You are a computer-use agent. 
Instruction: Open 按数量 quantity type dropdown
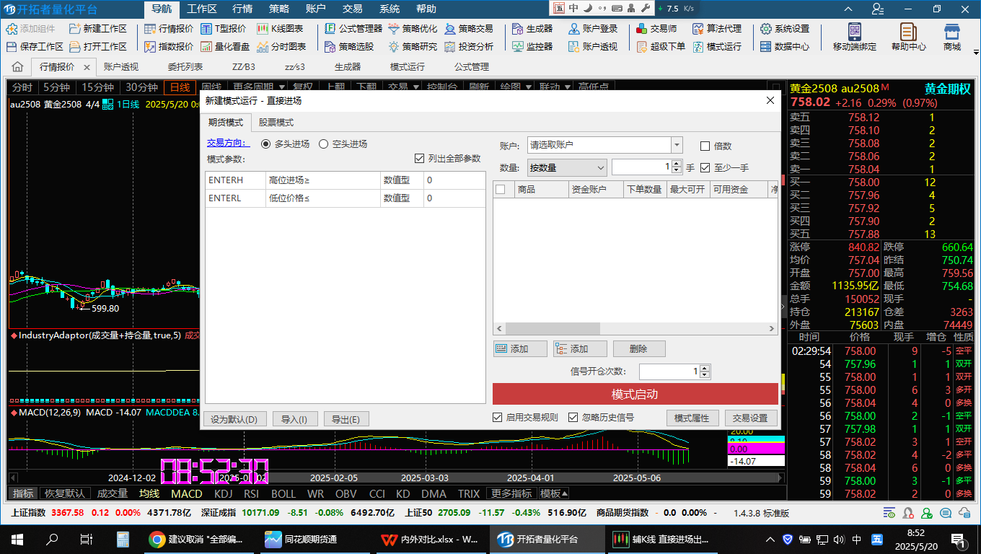click(x=567, y=167)
